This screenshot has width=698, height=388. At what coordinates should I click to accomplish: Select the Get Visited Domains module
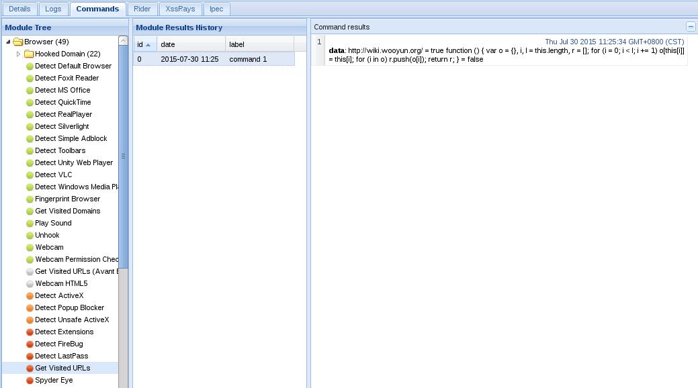tap(68, 211)
